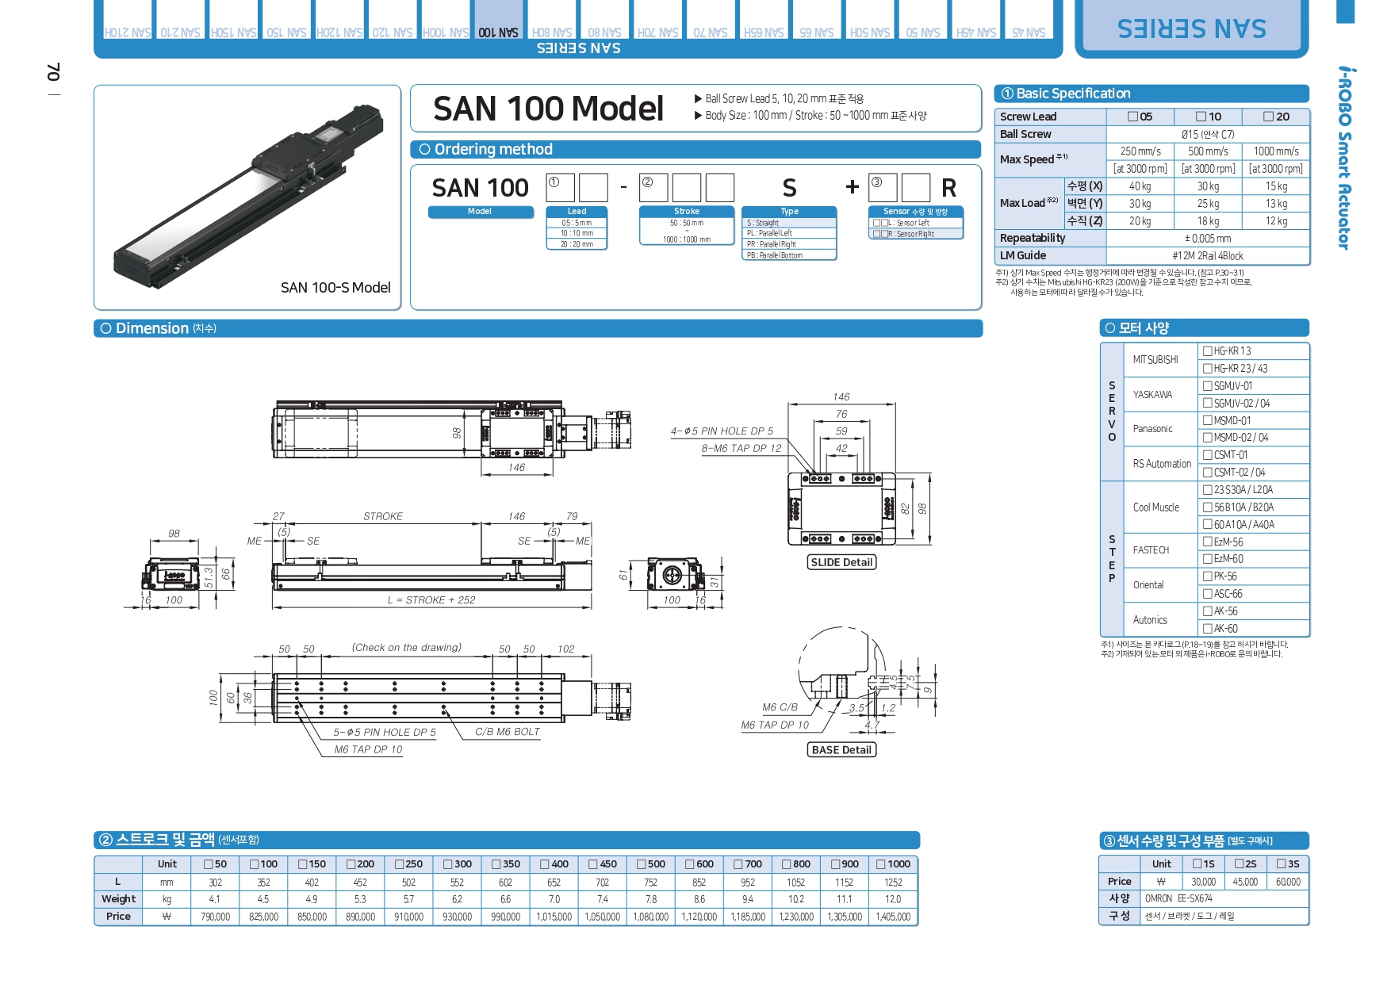Tick the AK-56 motor checkbox
Image resolution: width=1391 pixels, height=984 pixels.
click(x=1207, y=611)
